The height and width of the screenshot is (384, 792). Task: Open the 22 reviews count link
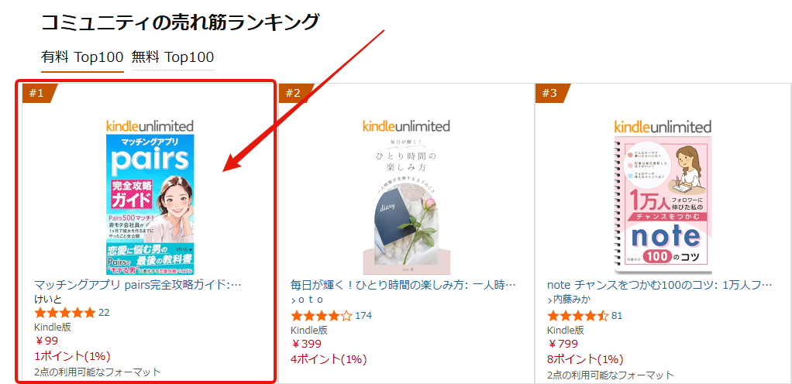tap(105, 313)
